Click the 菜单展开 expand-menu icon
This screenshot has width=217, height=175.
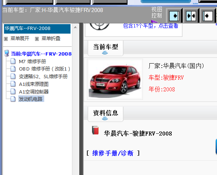(6, 39)
